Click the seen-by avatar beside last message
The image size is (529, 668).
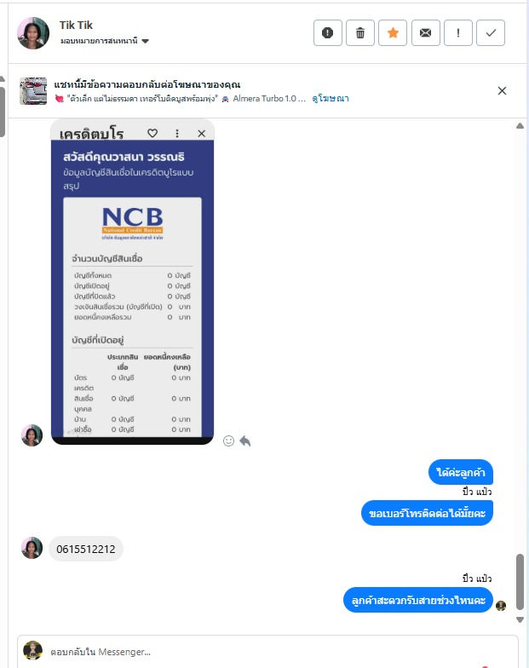501,605
